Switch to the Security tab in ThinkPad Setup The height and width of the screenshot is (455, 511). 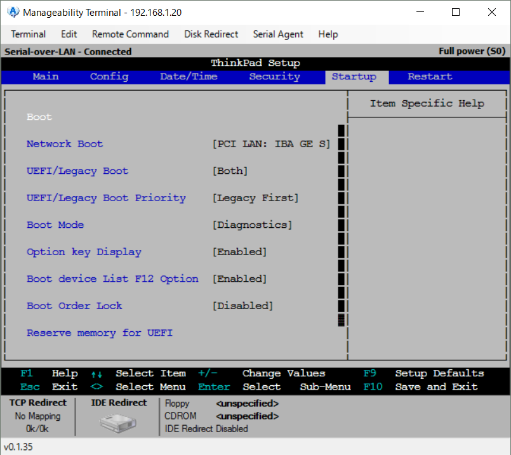[274, 77]
